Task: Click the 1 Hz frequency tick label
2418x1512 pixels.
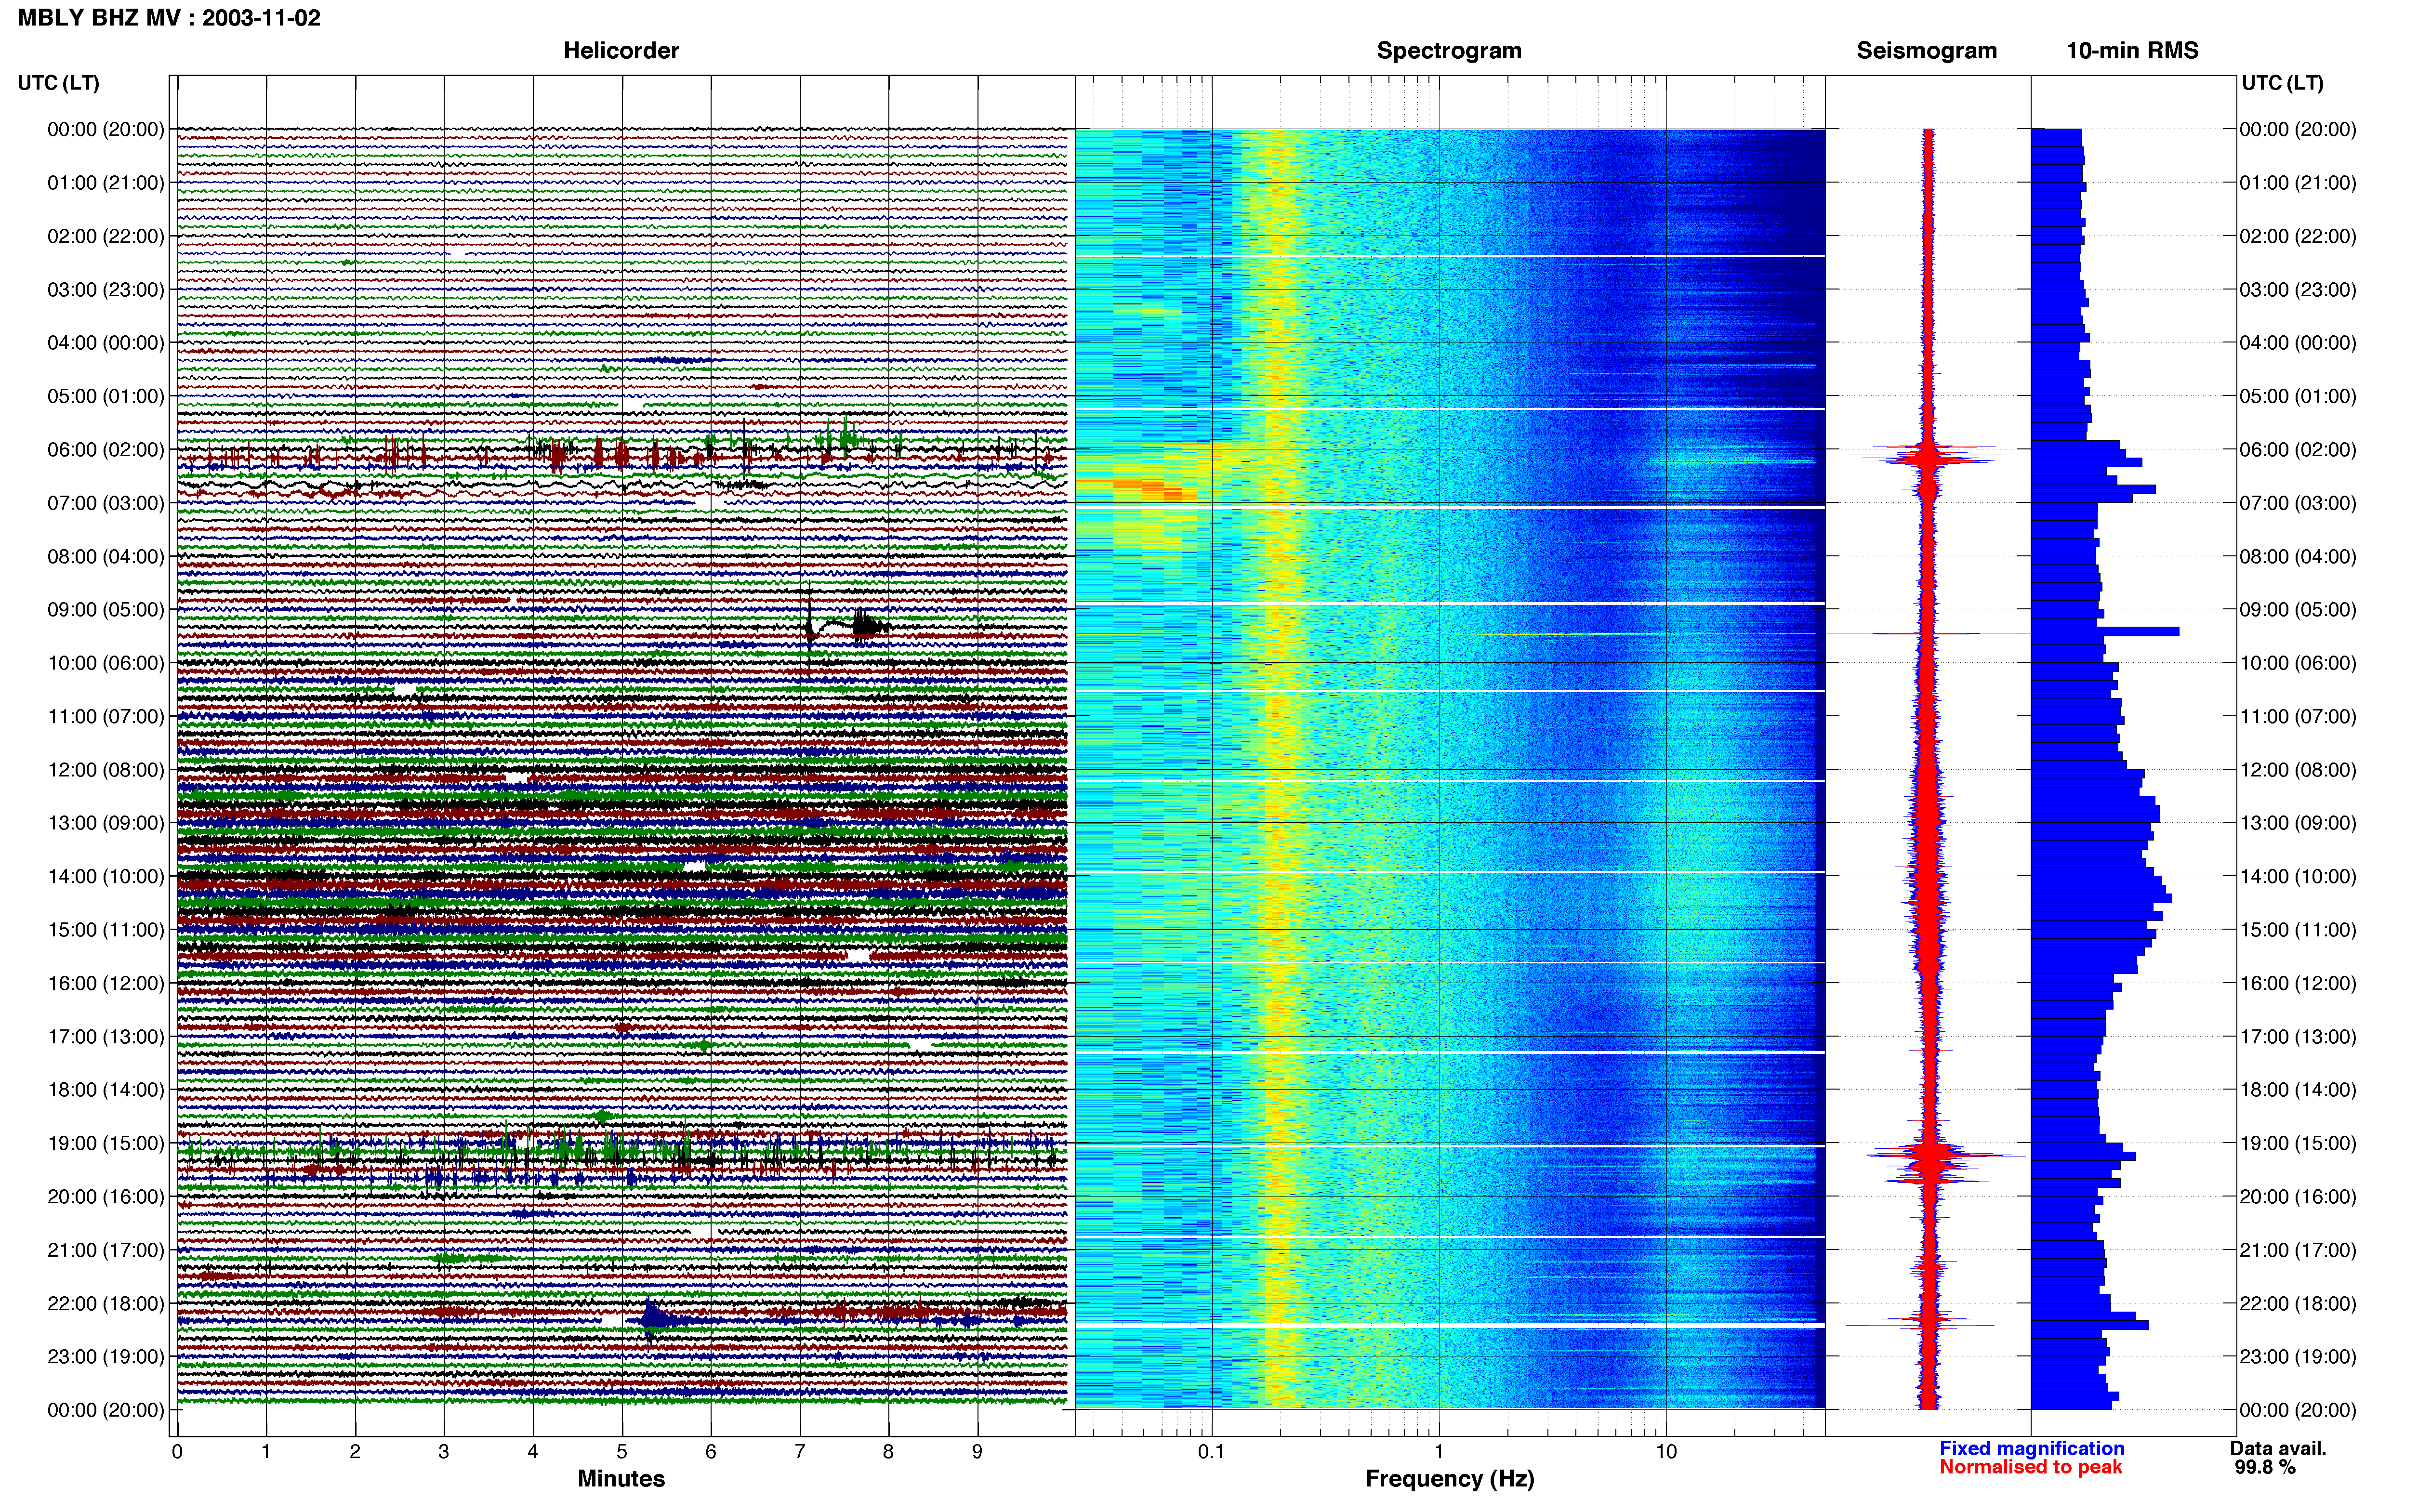Action: [x=1439, y=1452]
